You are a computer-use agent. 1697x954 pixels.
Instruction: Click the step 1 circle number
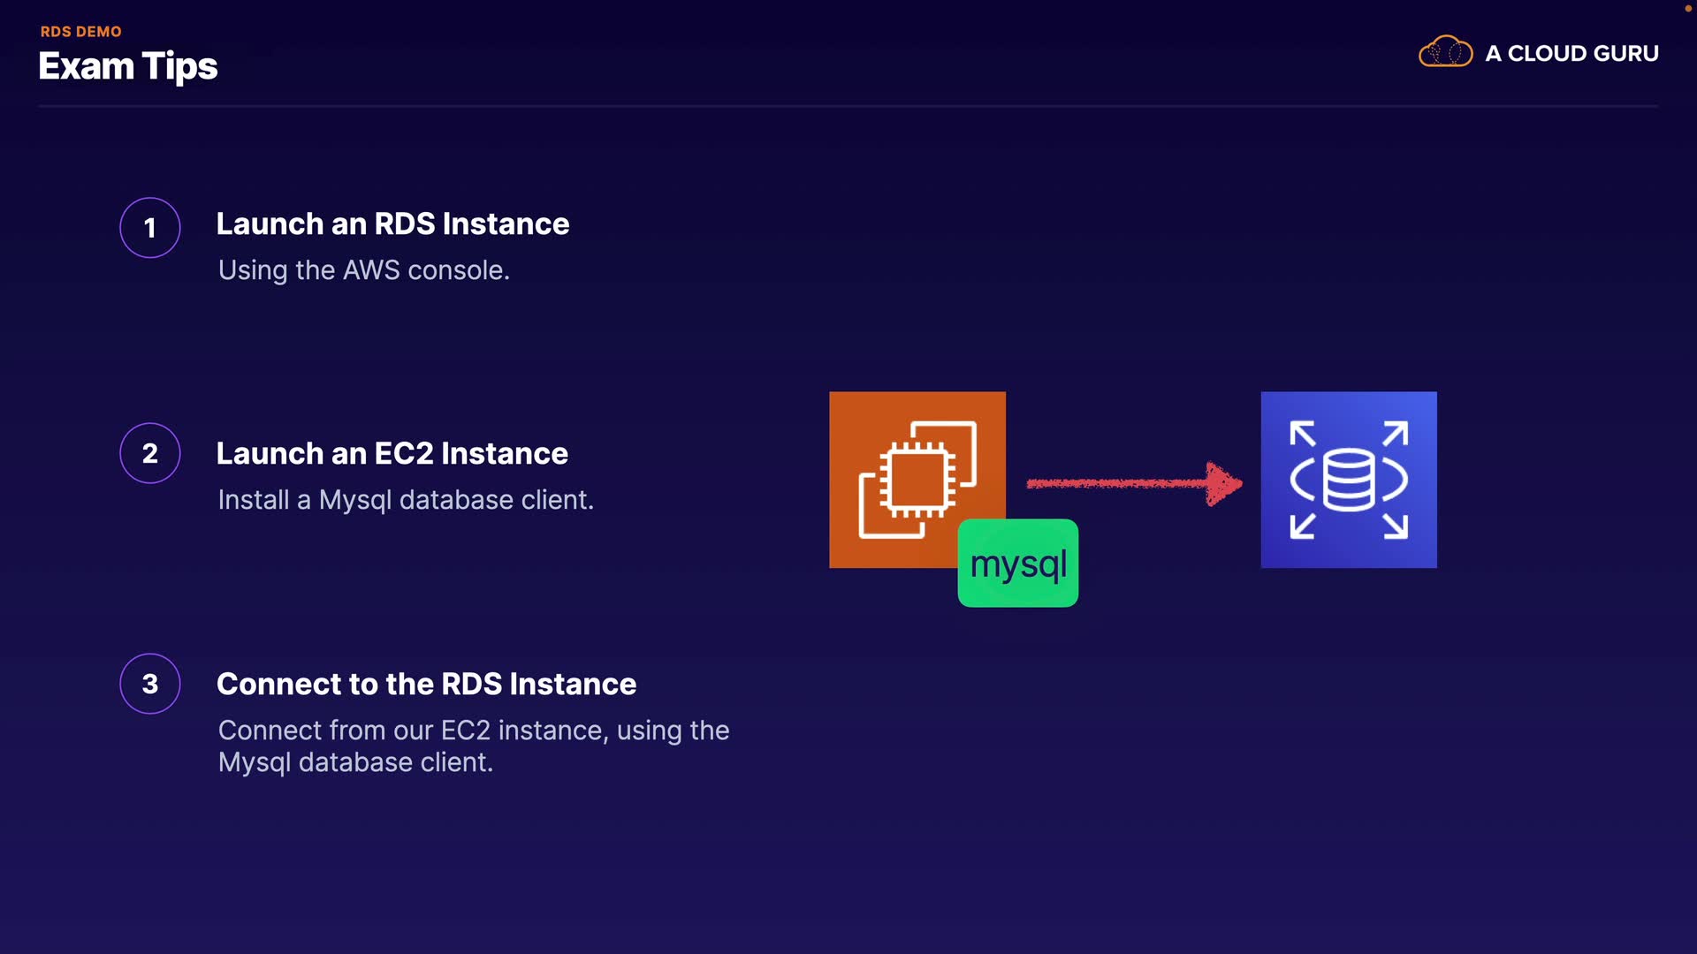tap(150, 228)
